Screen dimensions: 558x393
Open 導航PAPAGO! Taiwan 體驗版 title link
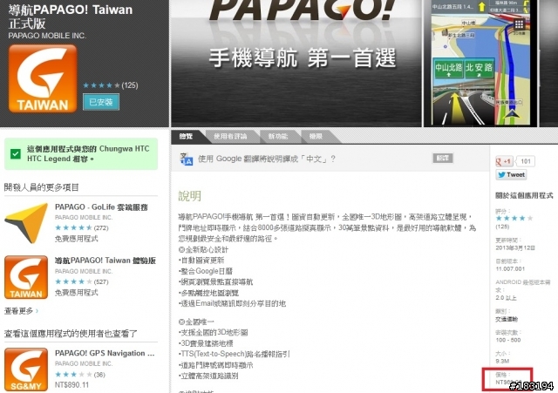105,261
